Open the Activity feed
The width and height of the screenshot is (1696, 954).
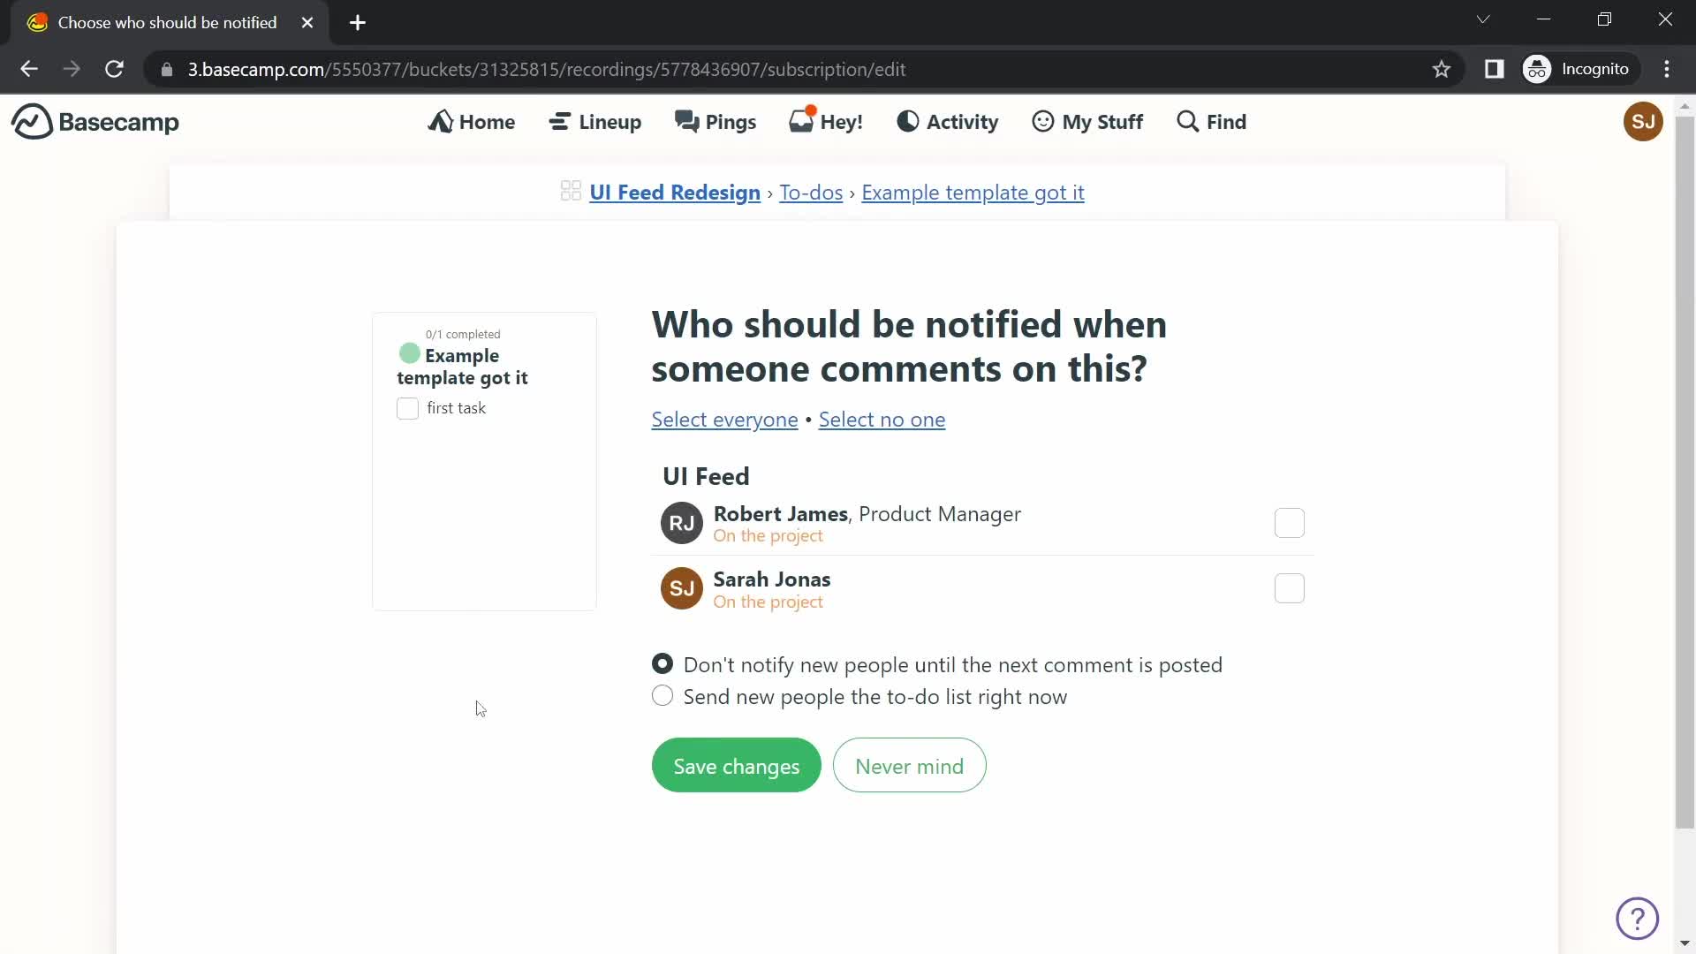click(947, 121)
